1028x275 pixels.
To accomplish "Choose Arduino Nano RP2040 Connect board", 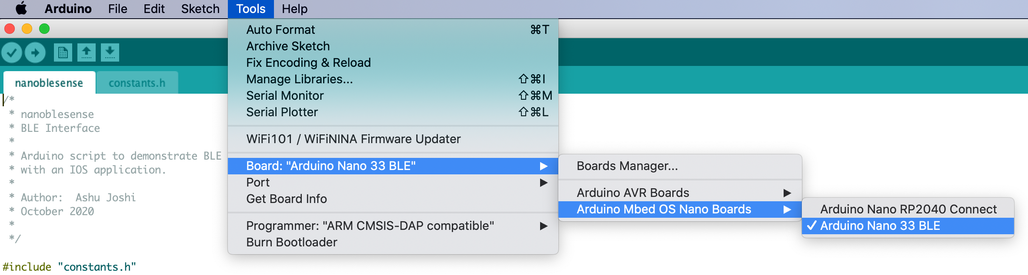I will (x=908, y=209).
